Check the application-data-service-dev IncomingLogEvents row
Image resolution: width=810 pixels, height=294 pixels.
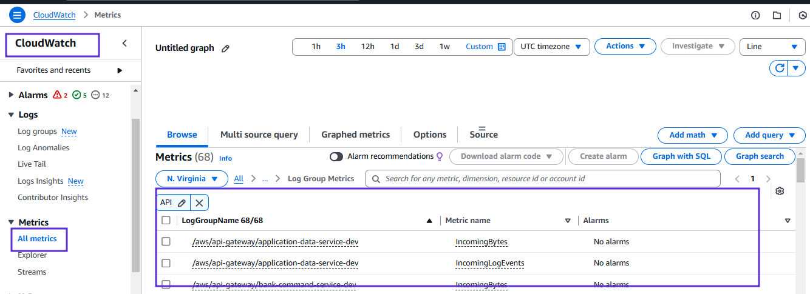click(166, 263)
